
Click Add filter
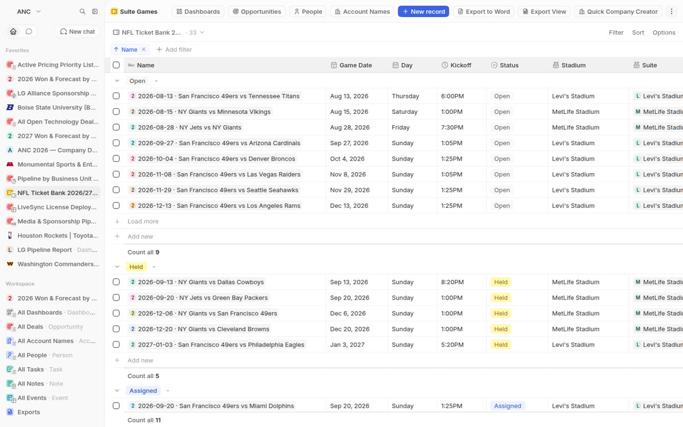pos(174,50)
